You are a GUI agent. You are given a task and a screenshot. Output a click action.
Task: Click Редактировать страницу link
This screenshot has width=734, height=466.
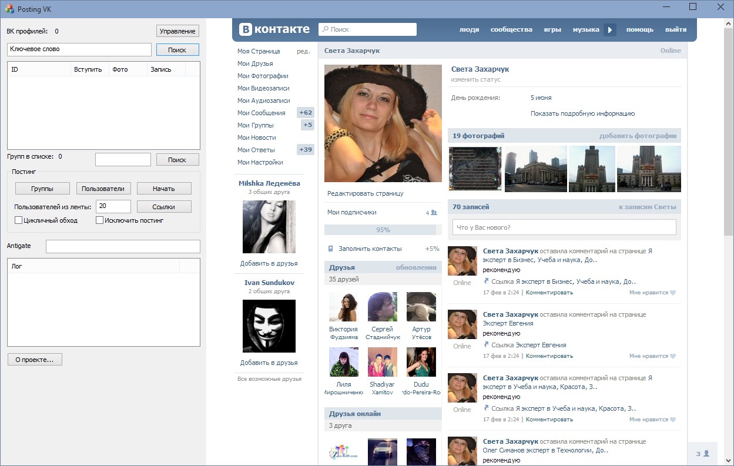366,193
